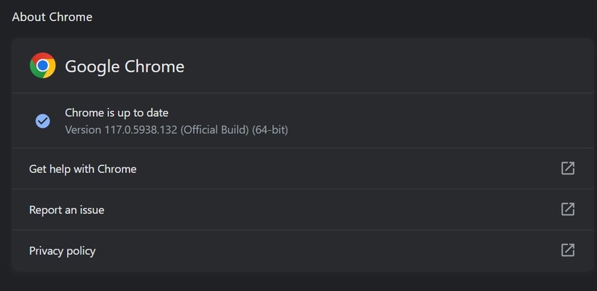
Task: Click the version number 117.0.5938.132
Action: point(141,130)
